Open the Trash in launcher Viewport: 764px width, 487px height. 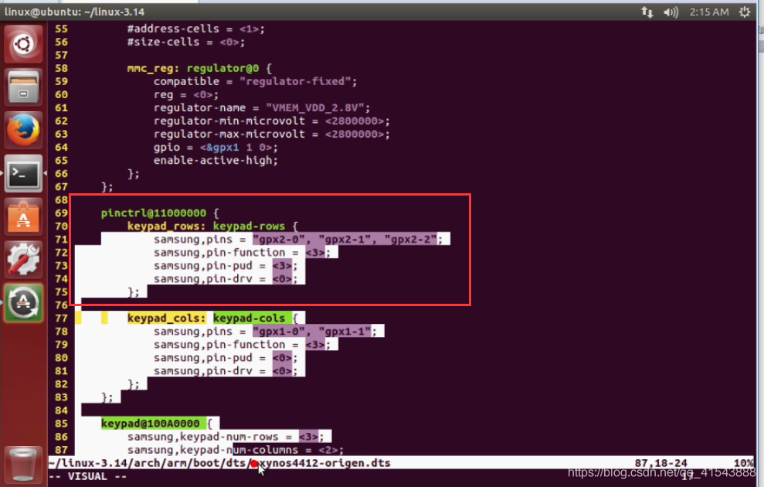coord(23,464)
